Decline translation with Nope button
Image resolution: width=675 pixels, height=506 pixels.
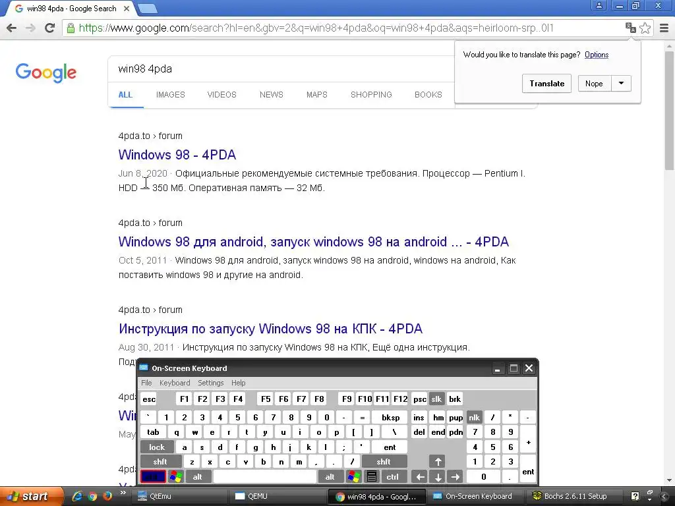[594, 84]
